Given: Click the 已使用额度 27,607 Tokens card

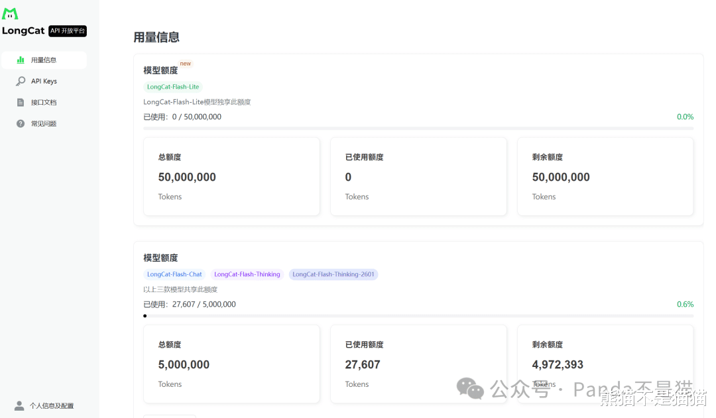Looking at the screenshot, I should click(x=419, y=364).
